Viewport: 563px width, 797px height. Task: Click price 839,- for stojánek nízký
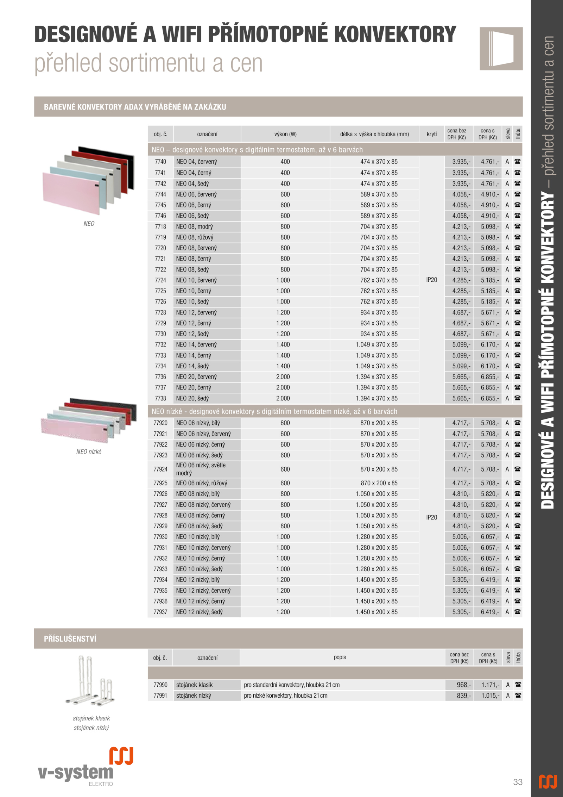coord(464,695)
